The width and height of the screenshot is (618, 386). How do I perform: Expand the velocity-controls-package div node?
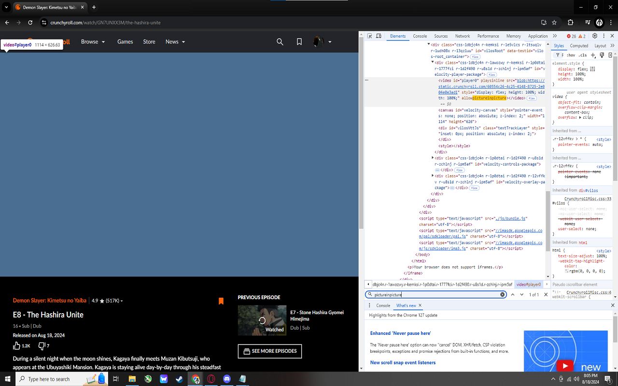click(x=433, y=158)
